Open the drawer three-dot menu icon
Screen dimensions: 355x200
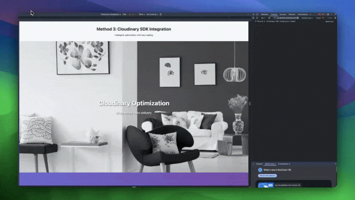coord(253,164)
